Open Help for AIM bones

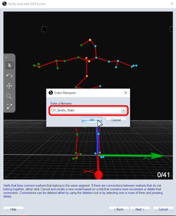(x=13, y=209)
